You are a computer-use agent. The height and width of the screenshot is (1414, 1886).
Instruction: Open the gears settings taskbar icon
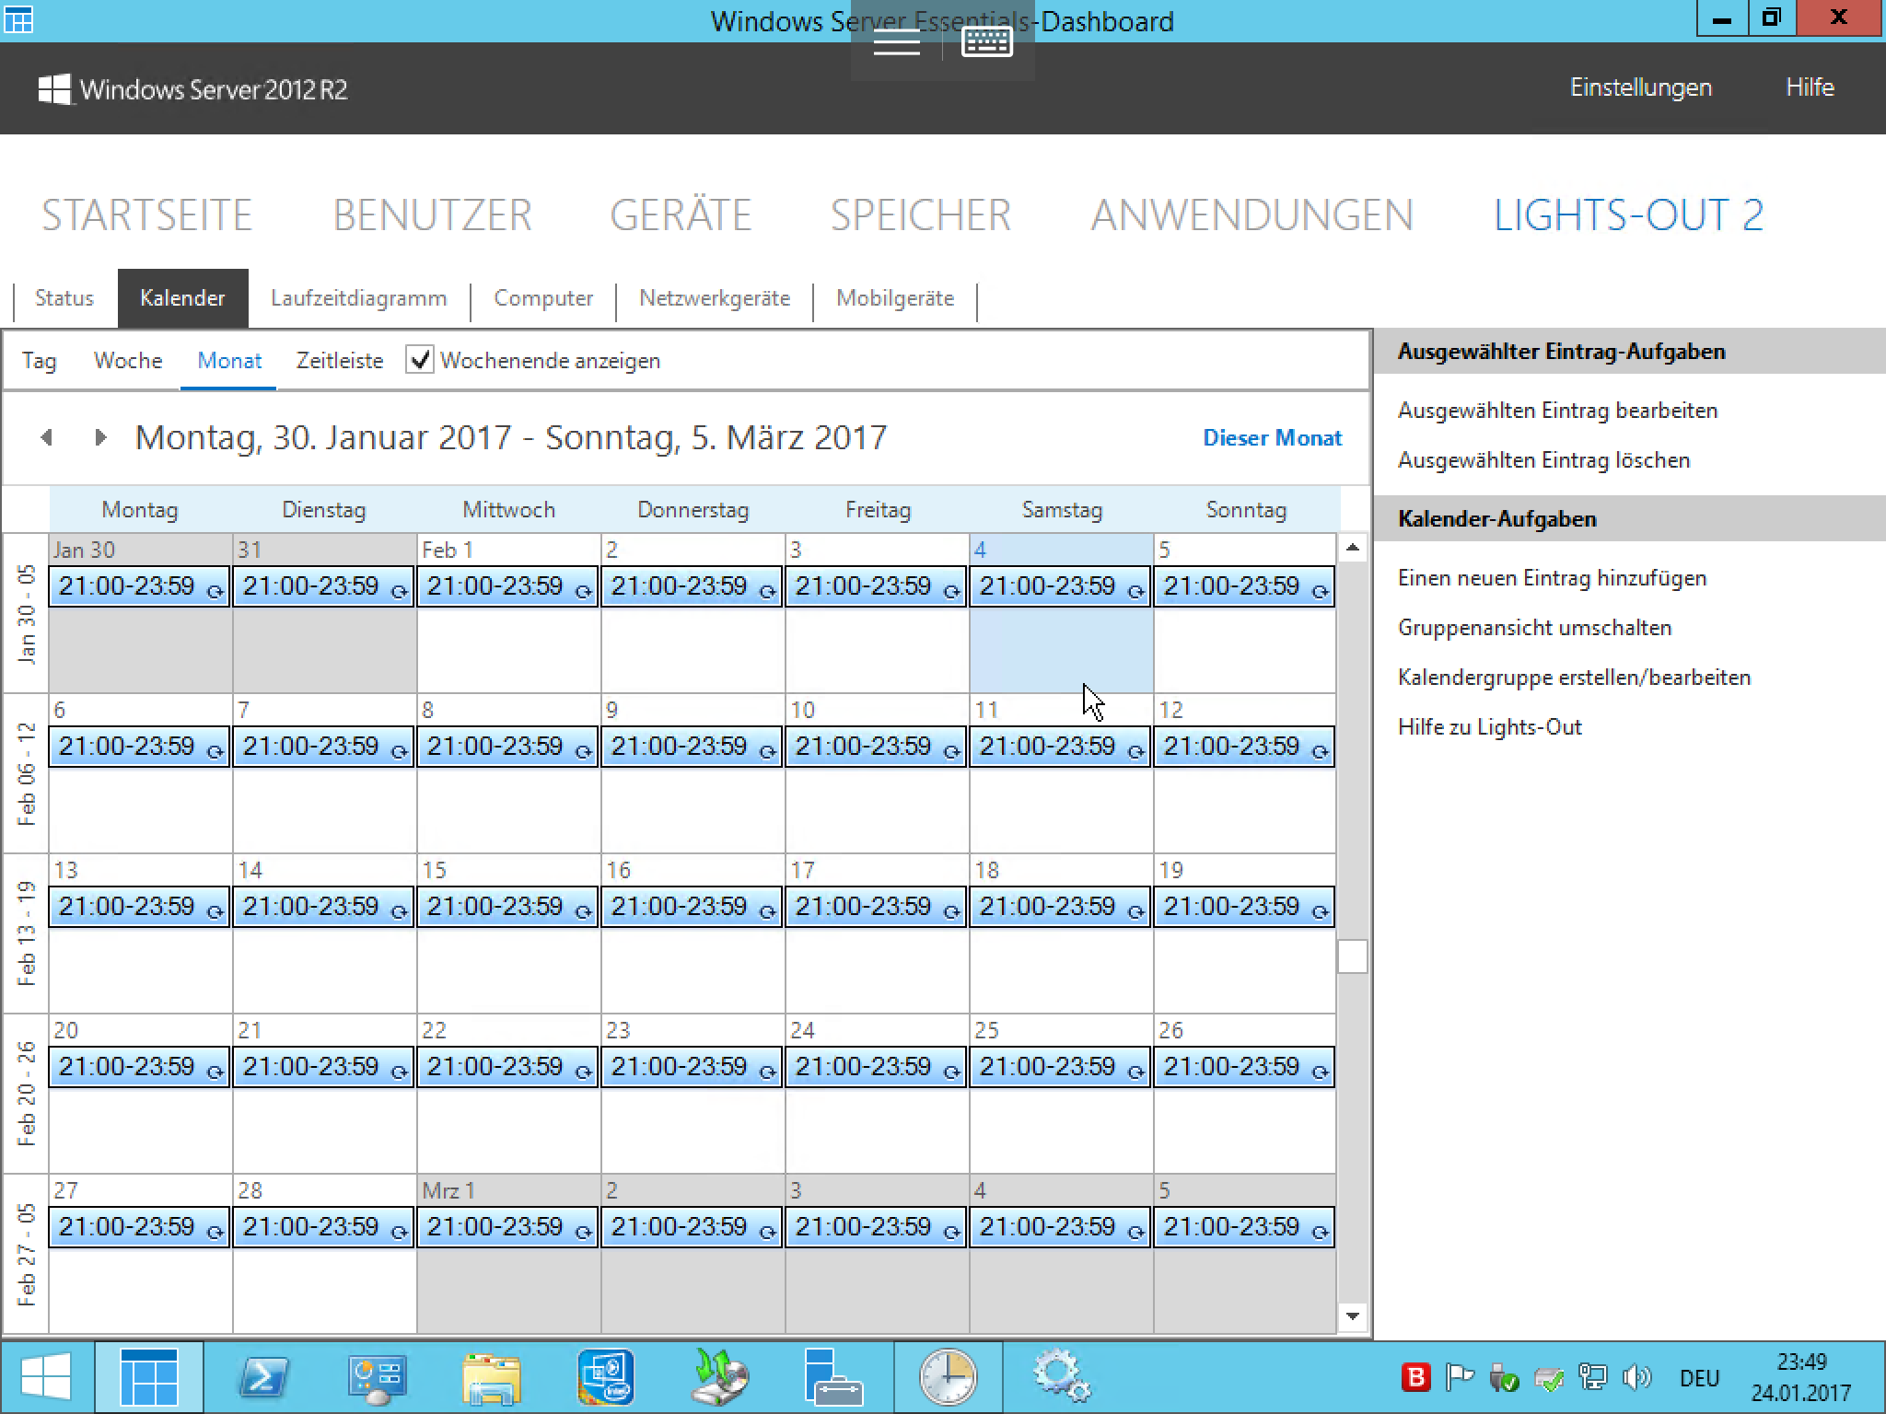tap(1061, 1378)
